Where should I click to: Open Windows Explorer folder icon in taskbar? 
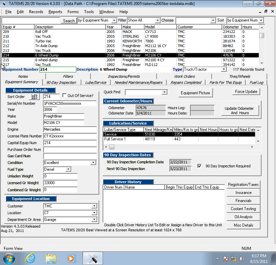(51, 258)
